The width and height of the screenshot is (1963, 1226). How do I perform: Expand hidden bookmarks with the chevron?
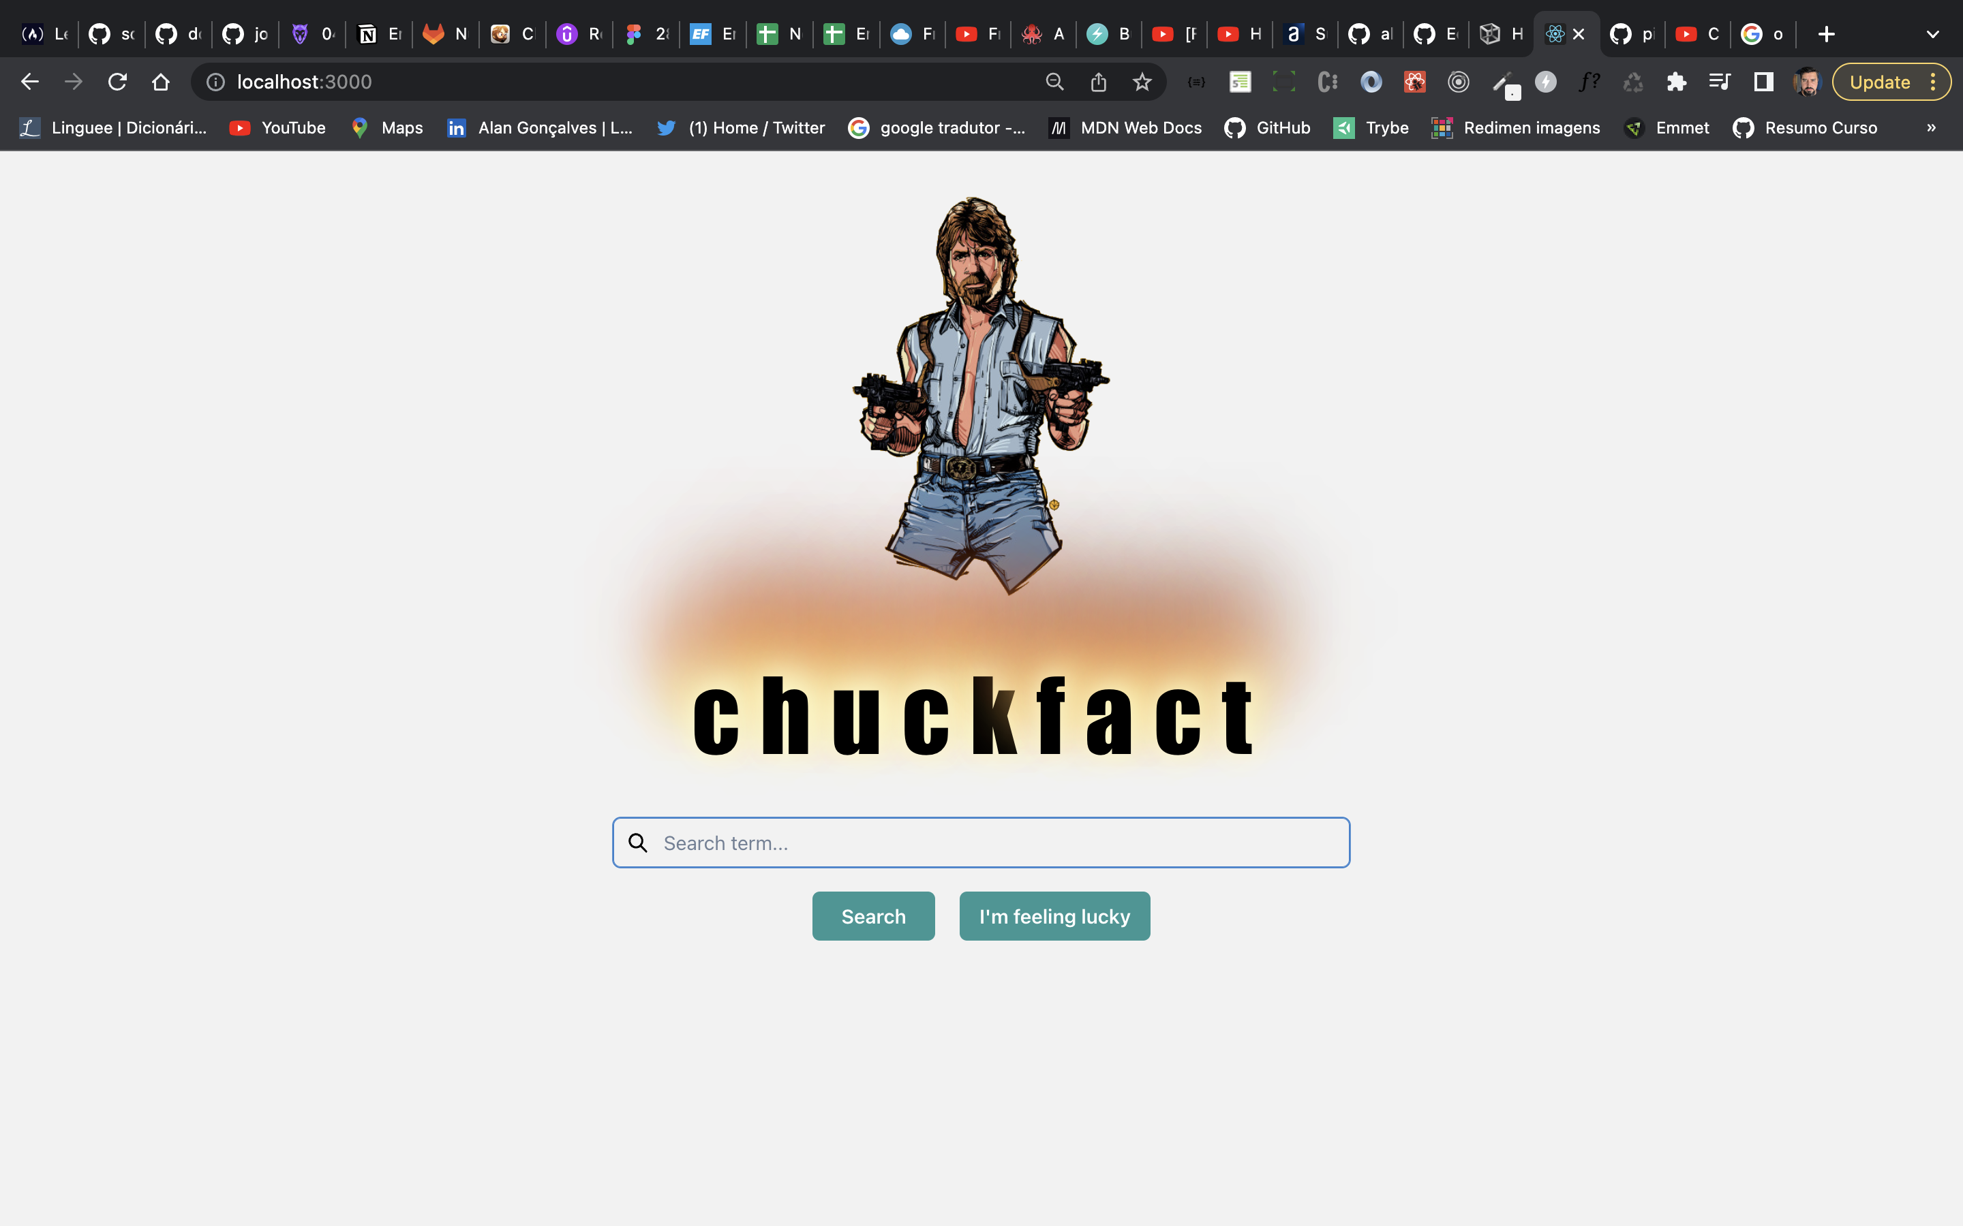[1932, 127]
